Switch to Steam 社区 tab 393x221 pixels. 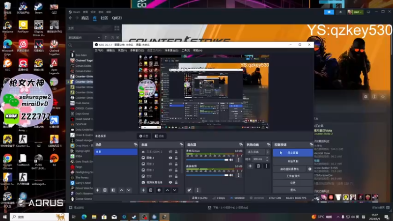[x=104, y=18]
